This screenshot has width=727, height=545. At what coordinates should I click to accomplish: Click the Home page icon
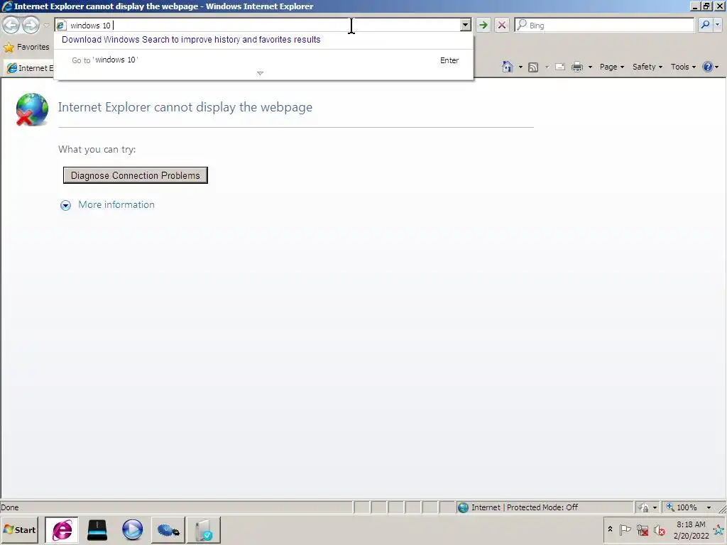507,67
